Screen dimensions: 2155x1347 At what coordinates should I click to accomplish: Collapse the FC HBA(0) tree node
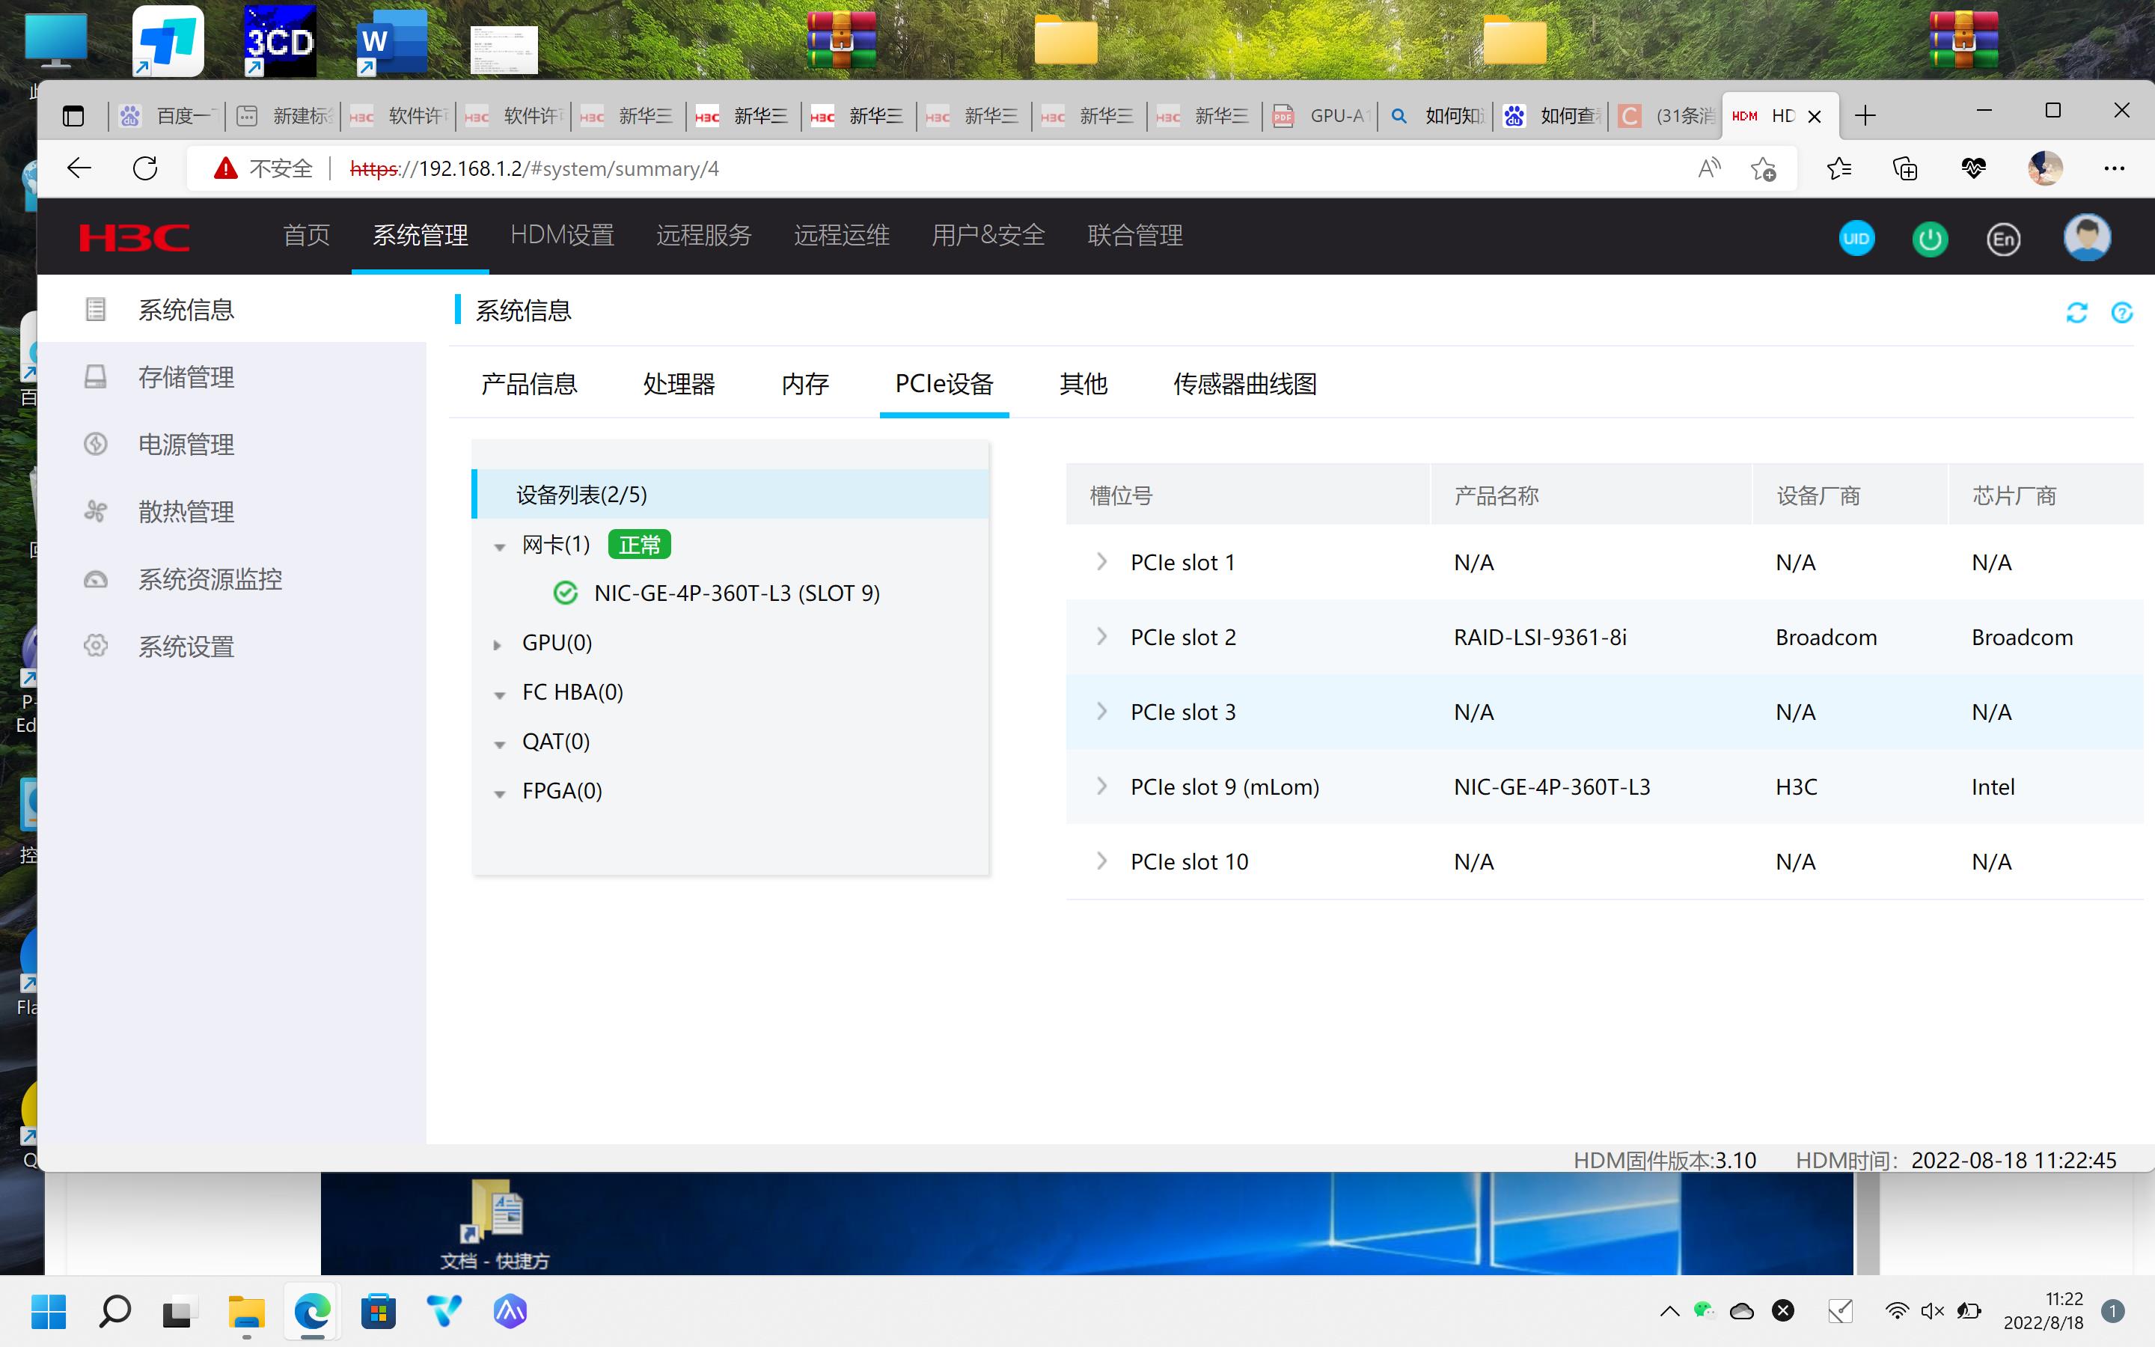pyautogui.click(x=500, y=694)
